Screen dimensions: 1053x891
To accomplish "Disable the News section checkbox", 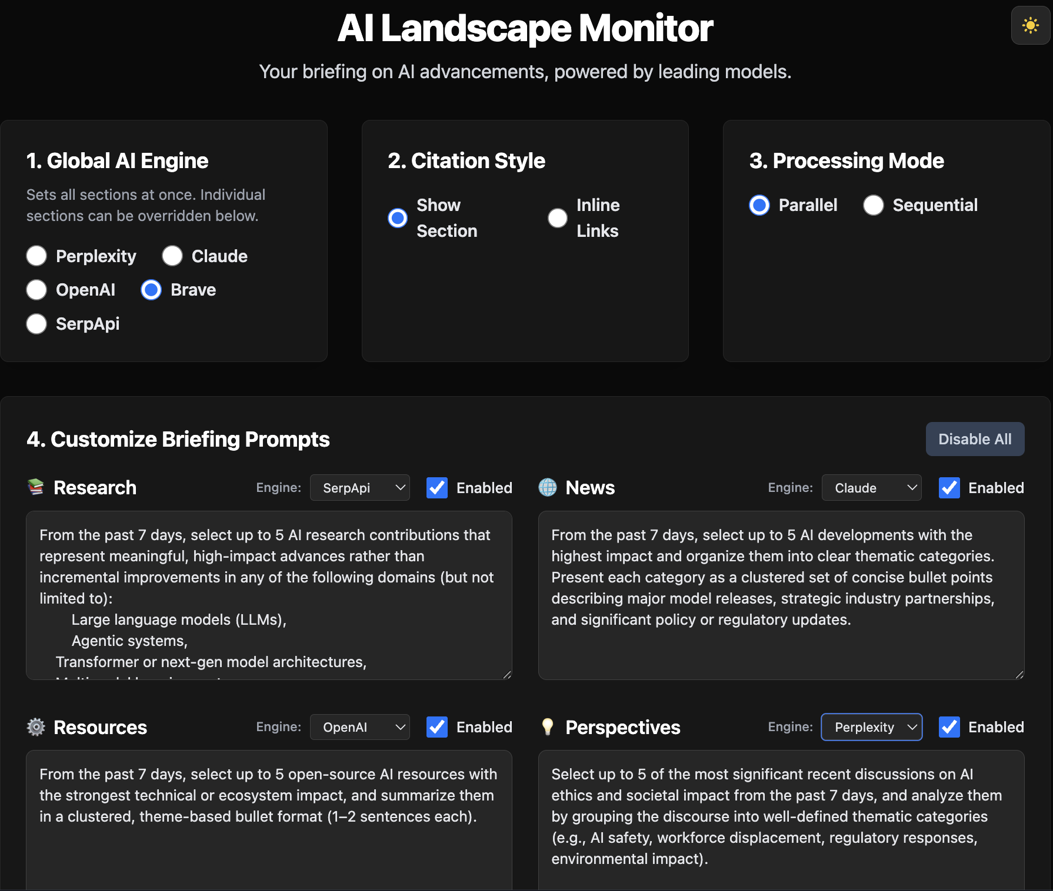I will [949, 487].
